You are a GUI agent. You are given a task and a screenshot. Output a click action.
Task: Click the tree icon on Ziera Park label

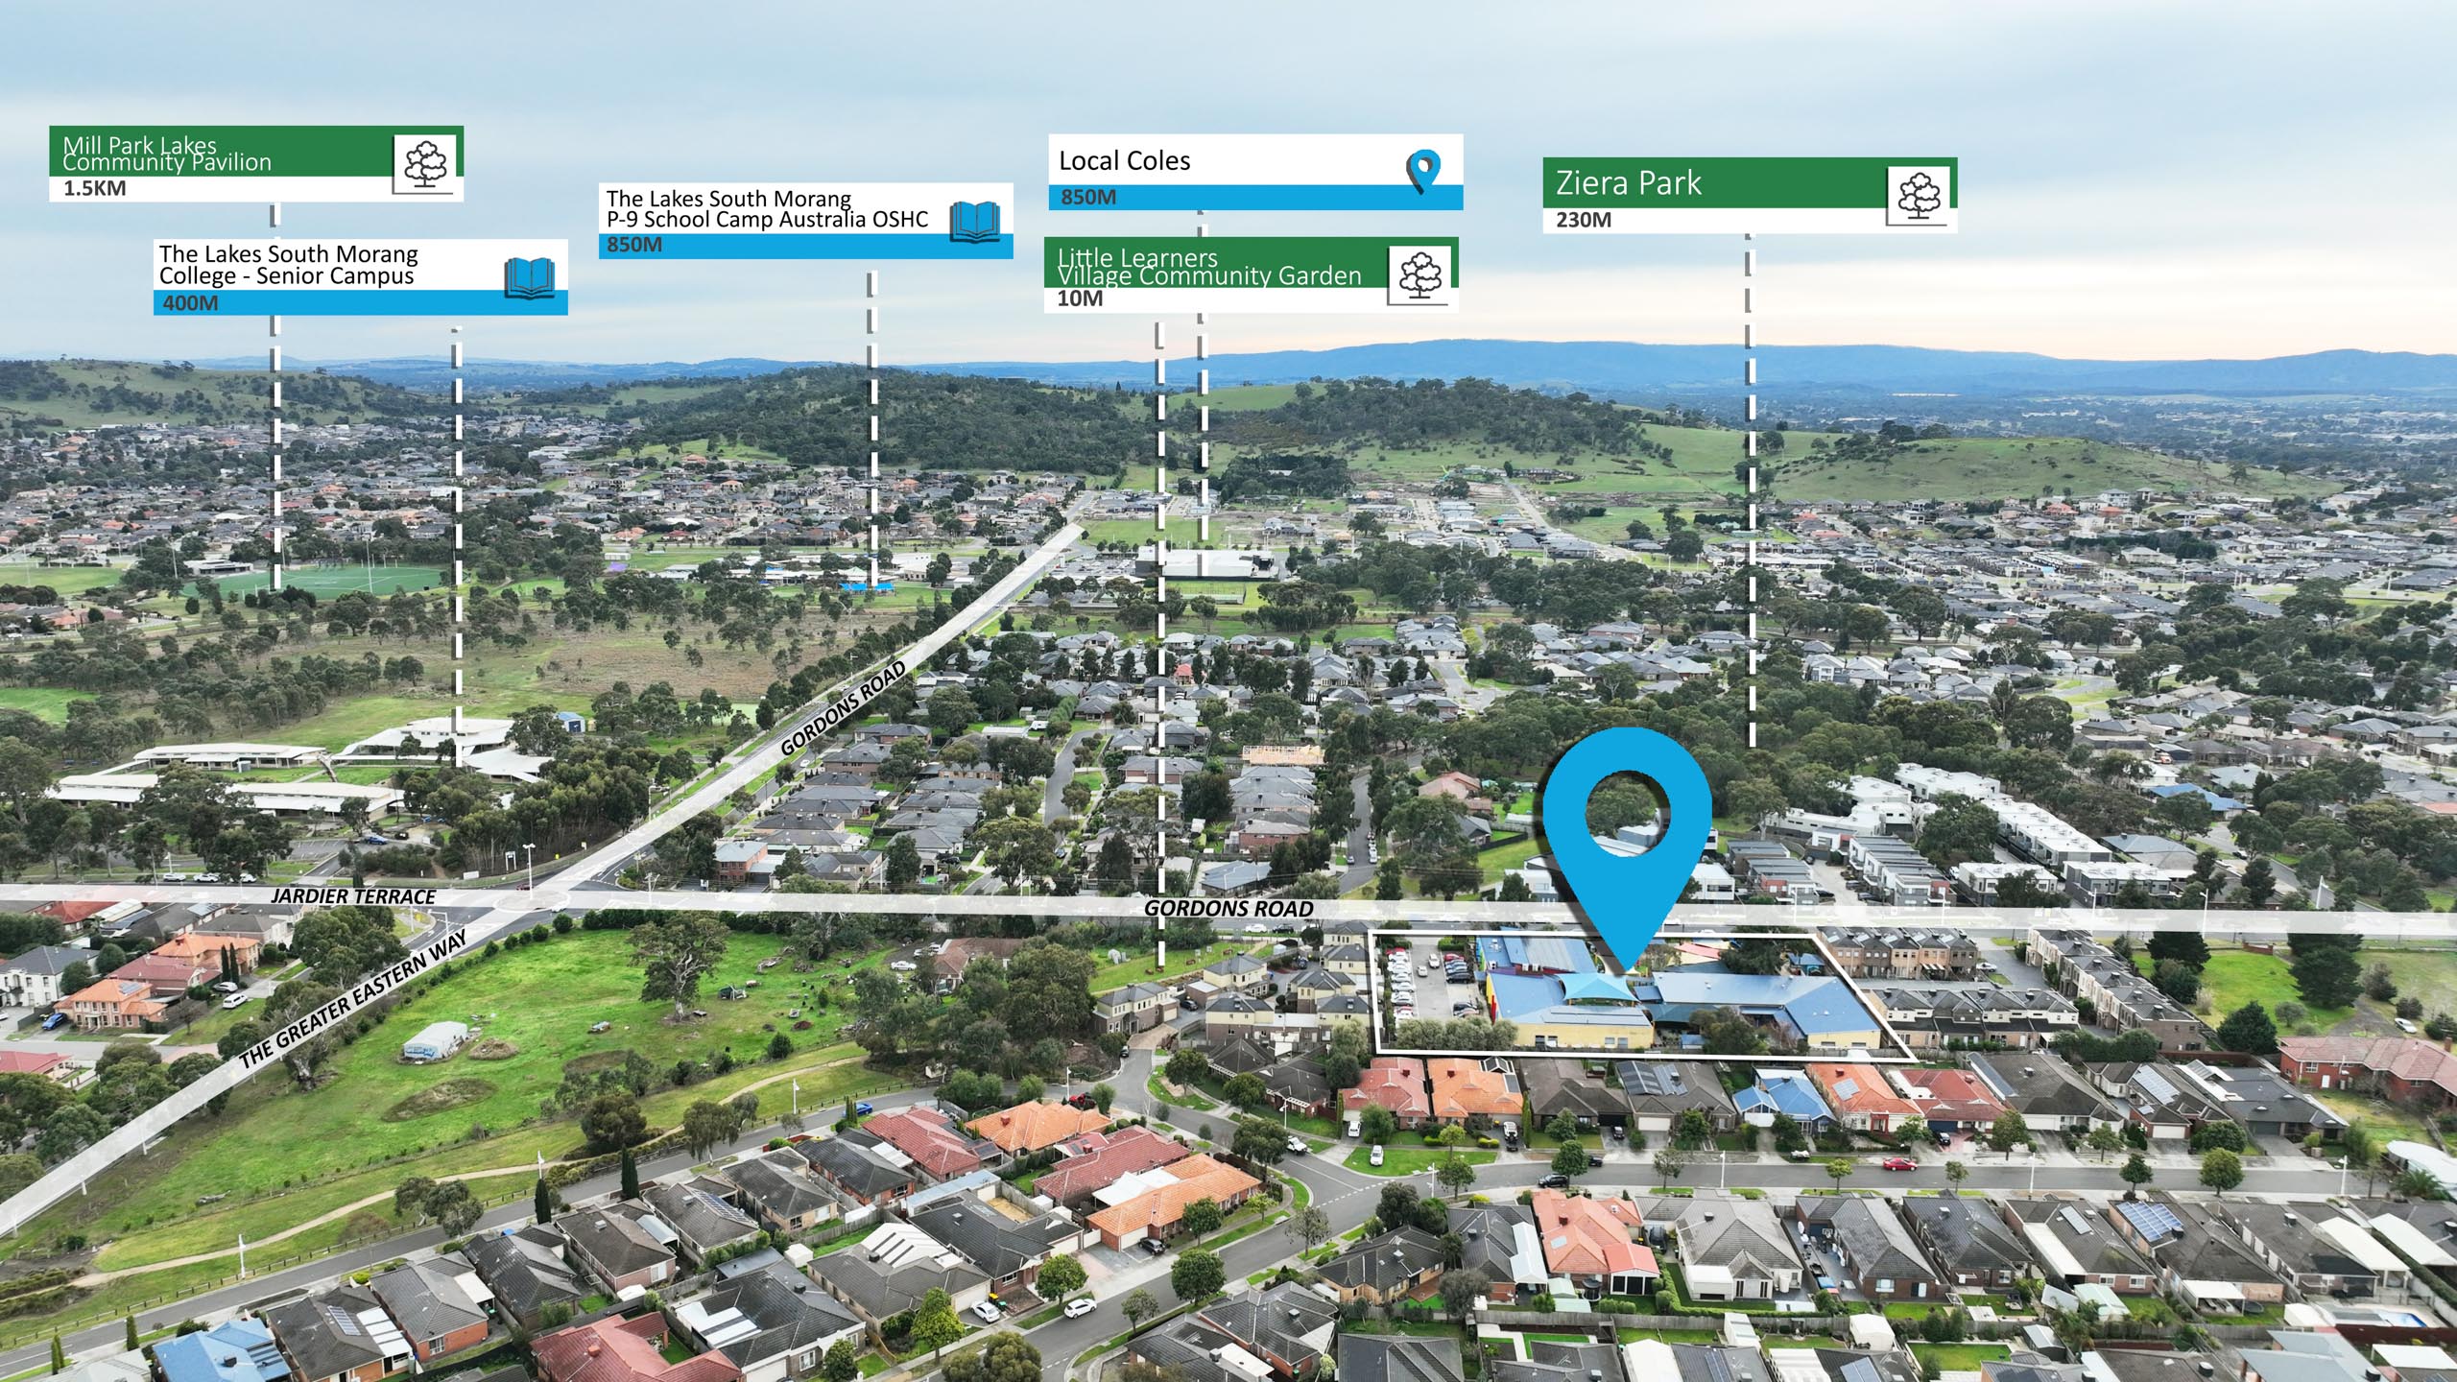1918,198
